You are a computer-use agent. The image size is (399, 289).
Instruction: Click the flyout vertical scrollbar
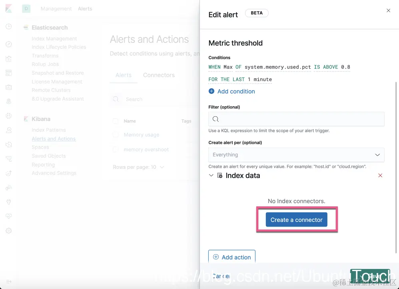(396, 168)
